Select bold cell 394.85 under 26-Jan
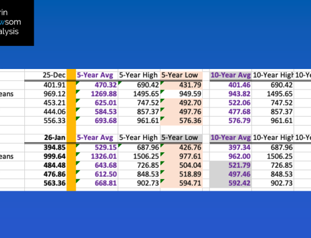 pos(45,147)
